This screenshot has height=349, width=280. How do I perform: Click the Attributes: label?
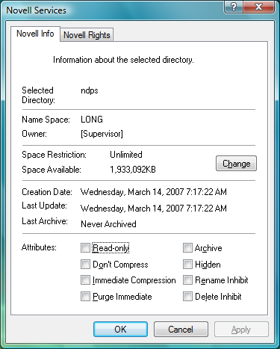39,247
